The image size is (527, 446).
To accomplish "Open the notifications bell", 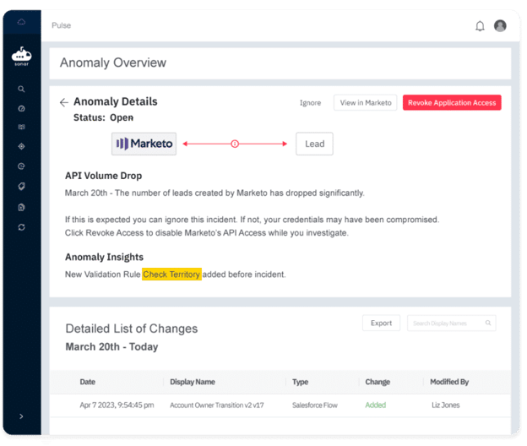I will [480, 26].
